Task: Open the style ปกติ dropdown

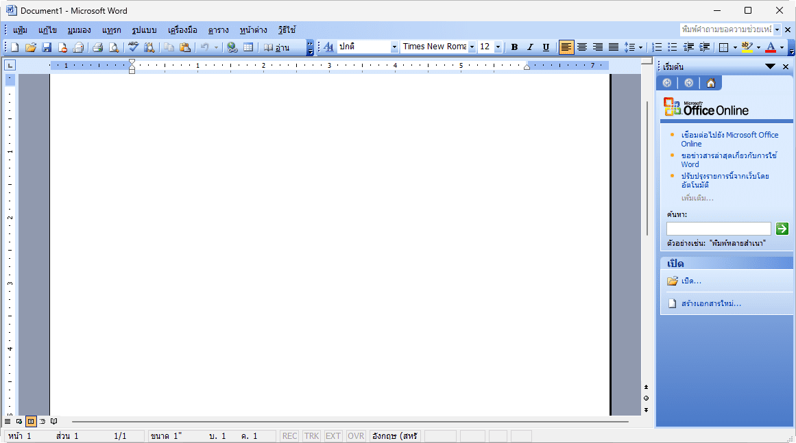Action: click(x=394, y=47)
